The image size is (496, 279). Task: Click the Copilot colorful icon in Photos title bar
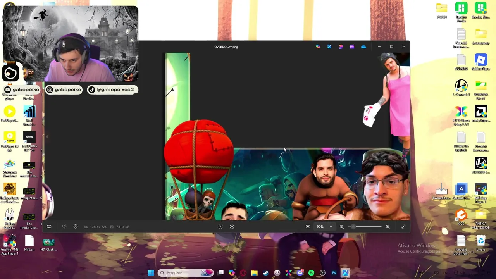[x=318, y=46]
